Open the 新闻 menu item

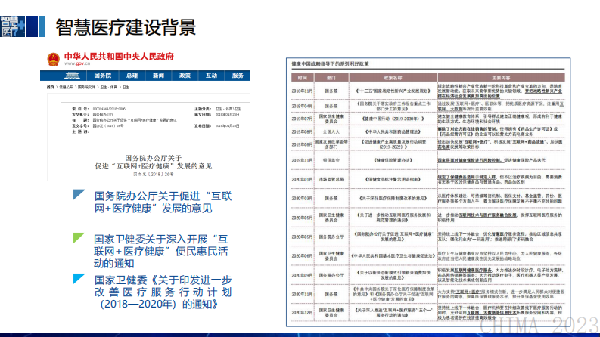(158, 76)
